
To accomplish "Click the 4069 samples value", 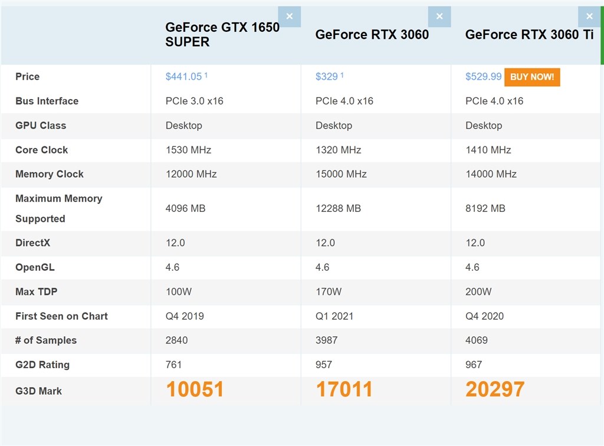I will tap(476, 340).
